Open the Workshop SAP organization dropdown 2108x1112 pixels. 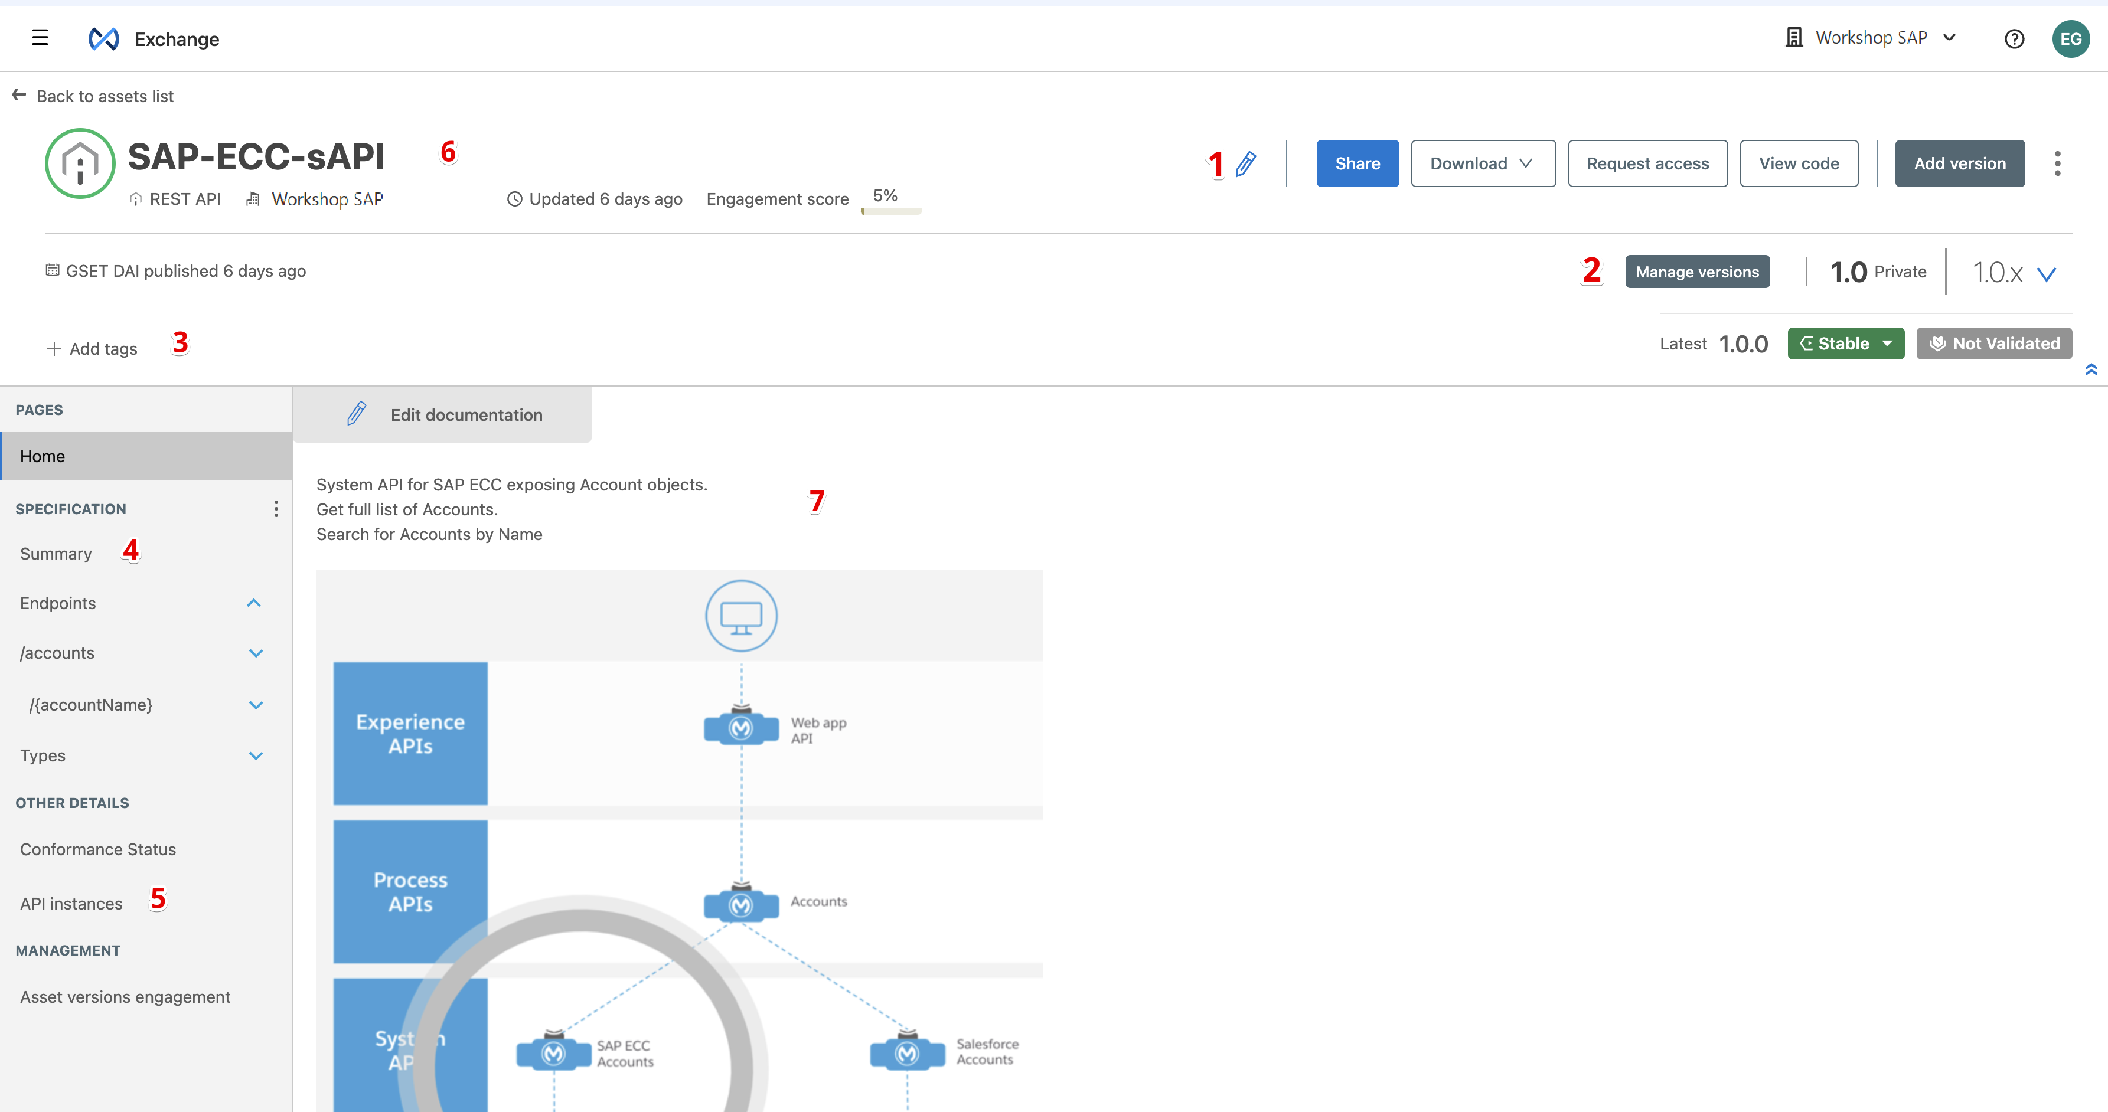point(1870,38)
